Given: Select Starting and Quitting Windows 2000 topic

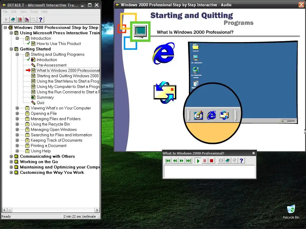Looking at the screenshot, I should 68,76.
